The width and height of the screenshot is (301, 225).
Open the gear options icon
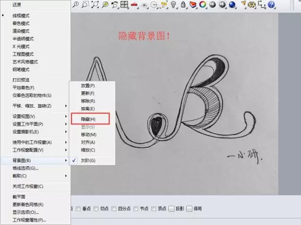pyautogui.click(x=252, y=5)
